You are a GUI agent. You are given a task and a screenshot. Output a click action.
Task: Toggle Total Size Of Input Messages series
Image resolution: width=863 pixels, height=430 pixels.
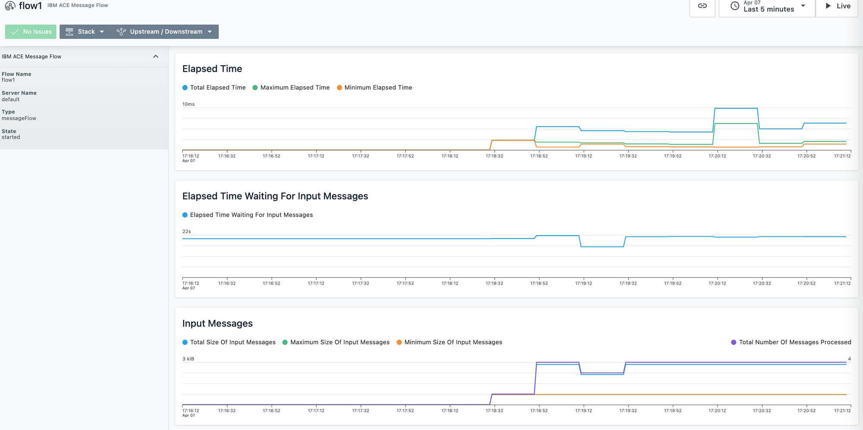(x=229, y=342)
